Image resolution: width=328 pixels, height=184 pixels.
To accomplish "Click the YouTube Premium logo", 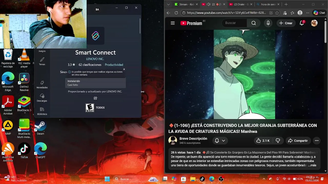I will tap(191, 23).
